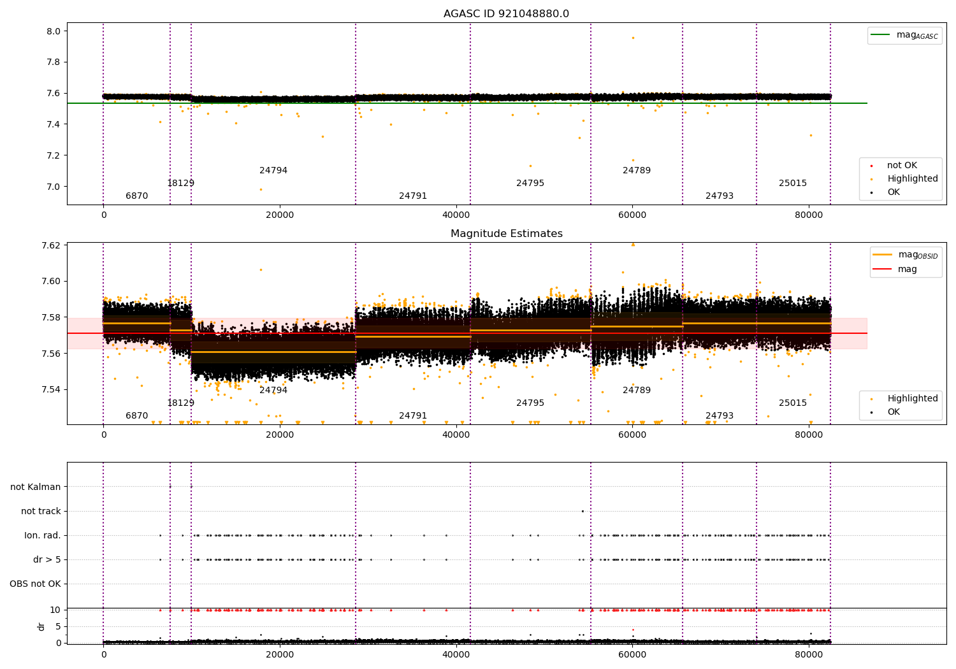The image size is (956, 669).
Task: Click the 10 tick on the dr axis
Action: point(55,610)
